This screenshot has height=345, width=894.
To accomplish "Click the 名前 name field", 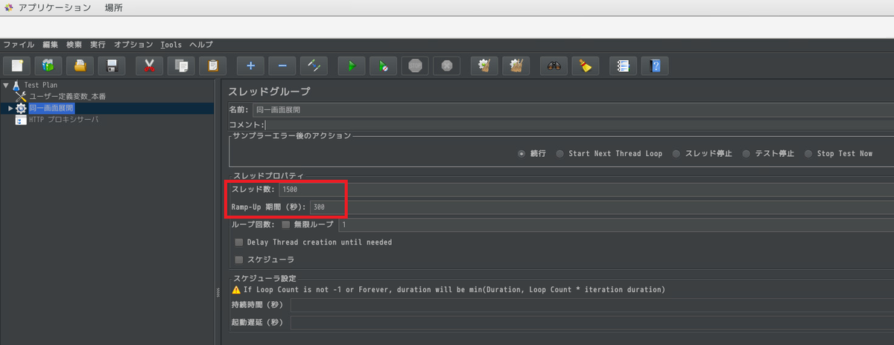I will click(572, 110).
